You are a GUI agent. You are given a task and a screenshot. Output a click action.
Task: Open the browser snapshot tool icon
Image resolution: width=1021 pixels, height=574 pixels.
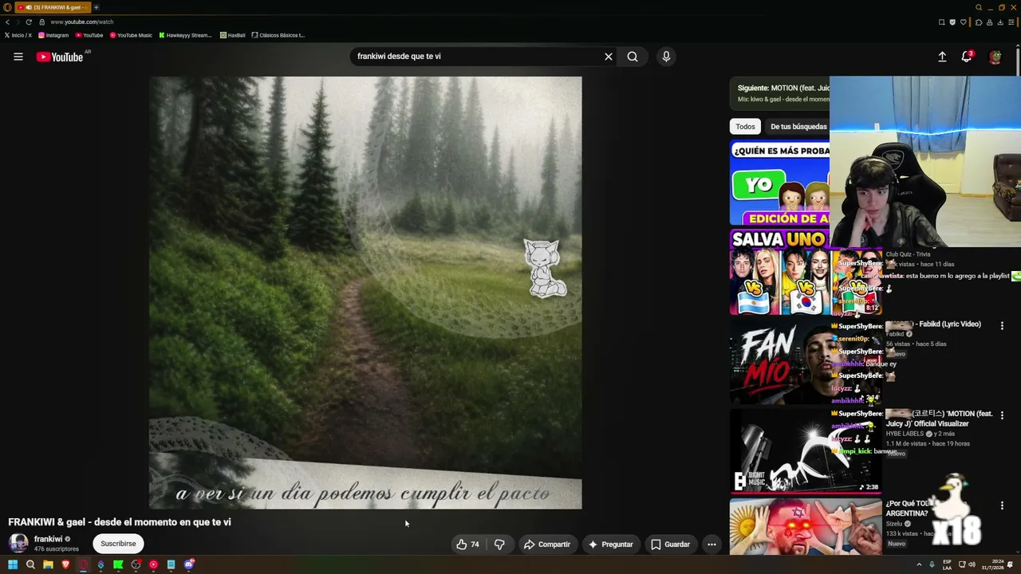(x=942, y=22)
